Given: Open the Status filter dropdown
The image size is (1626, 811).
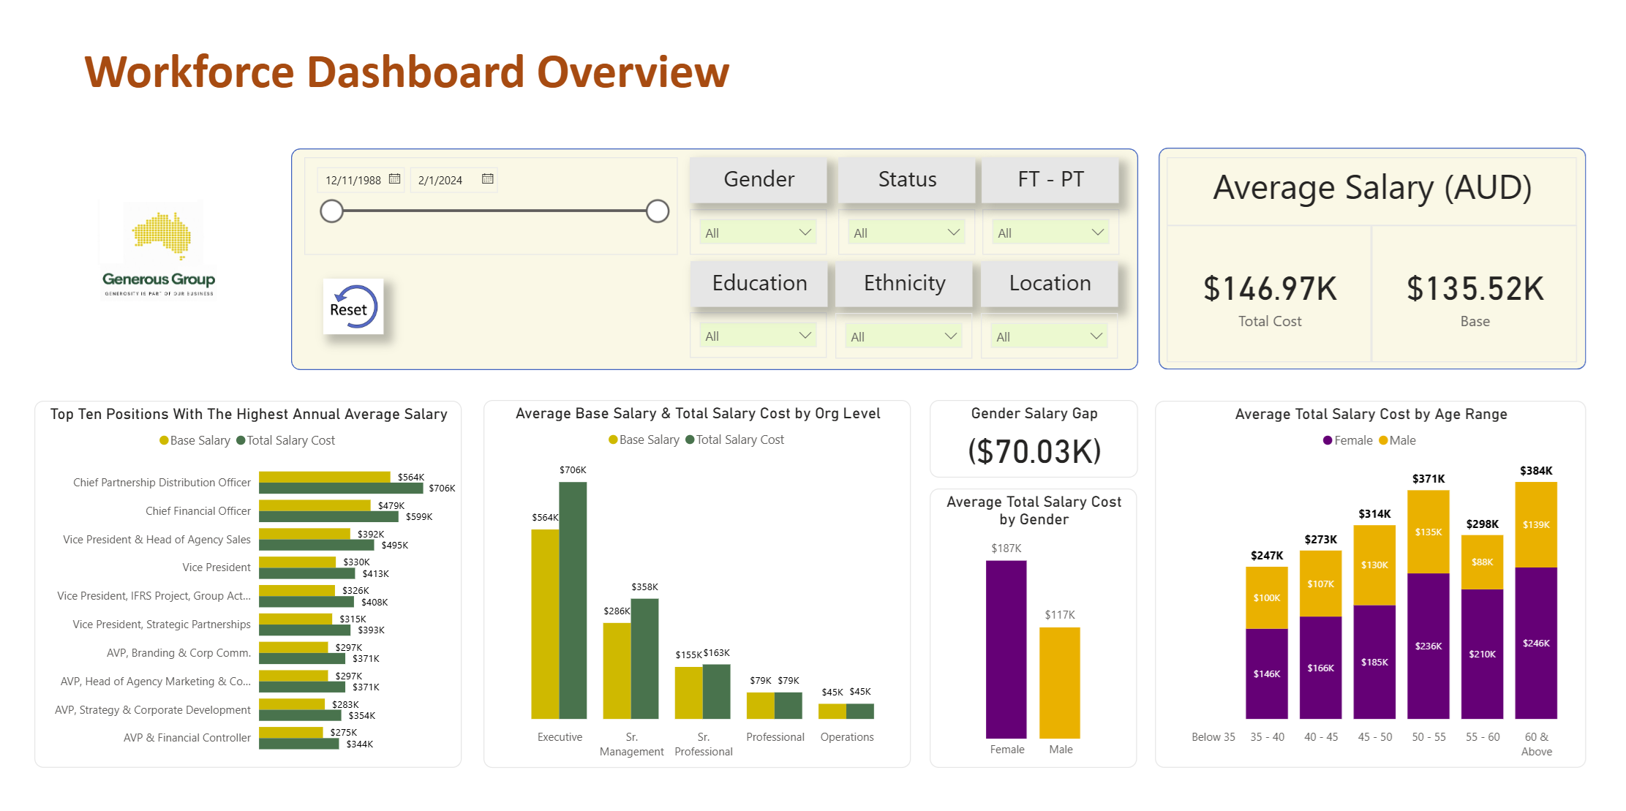Looking at the screenshot, I should (x=907, y=233).
